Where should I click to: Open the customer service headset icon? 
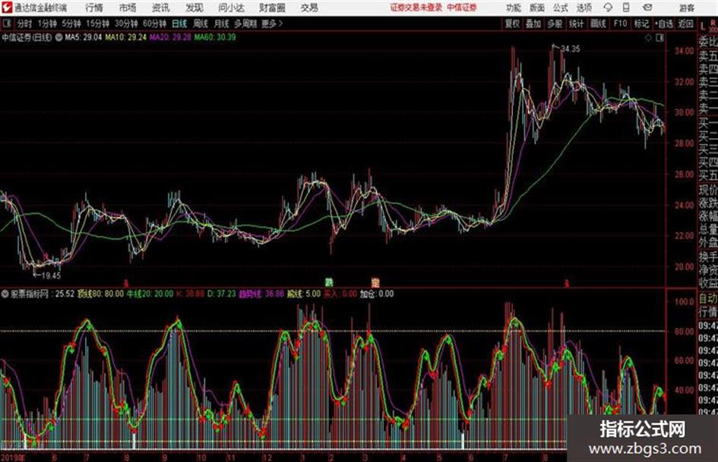(x=608, y=8)
